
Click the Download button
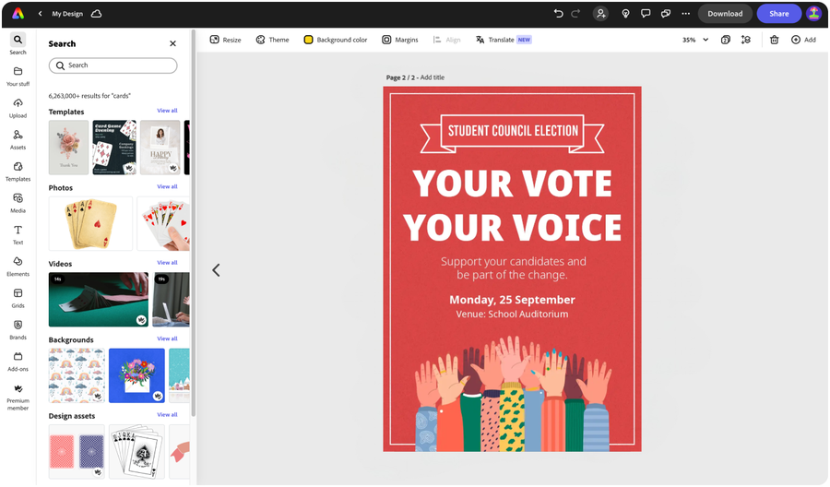pyautogui.click(x=725, y=14)
